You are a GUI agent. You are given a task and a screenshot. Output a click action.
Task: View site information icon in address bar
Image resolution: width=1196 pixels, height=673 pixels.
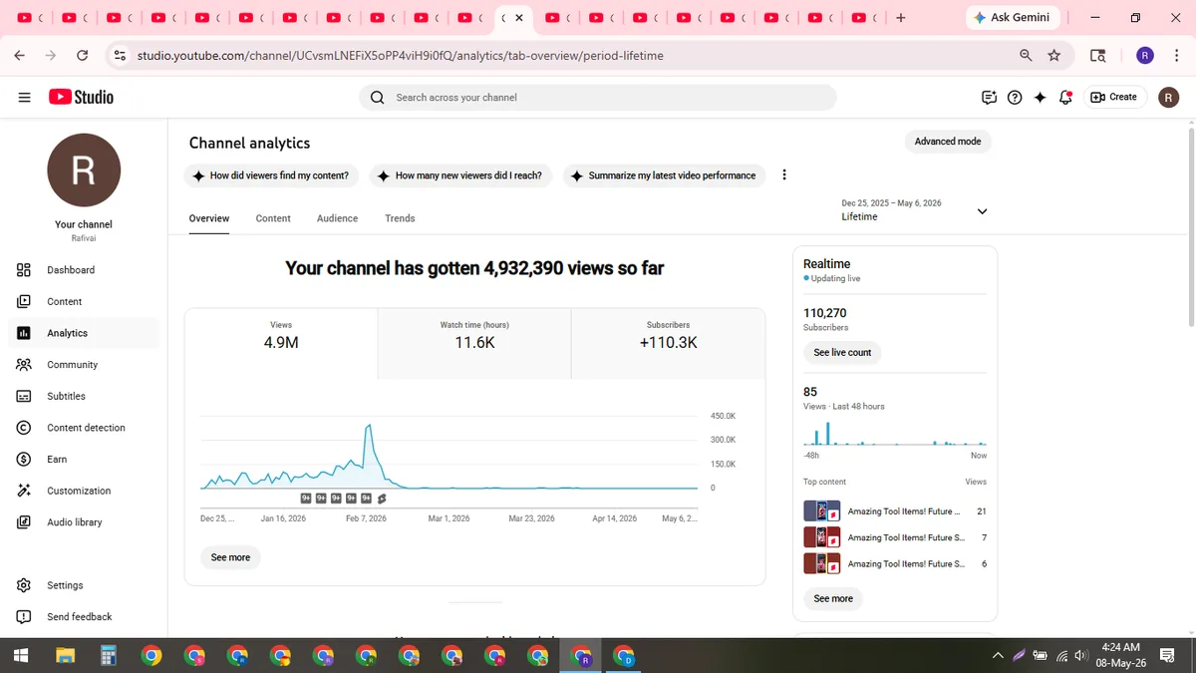121,56
